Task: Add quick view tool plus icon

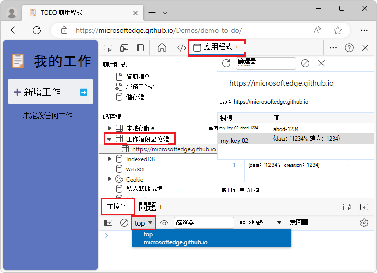Action: (x=161, y=207)
